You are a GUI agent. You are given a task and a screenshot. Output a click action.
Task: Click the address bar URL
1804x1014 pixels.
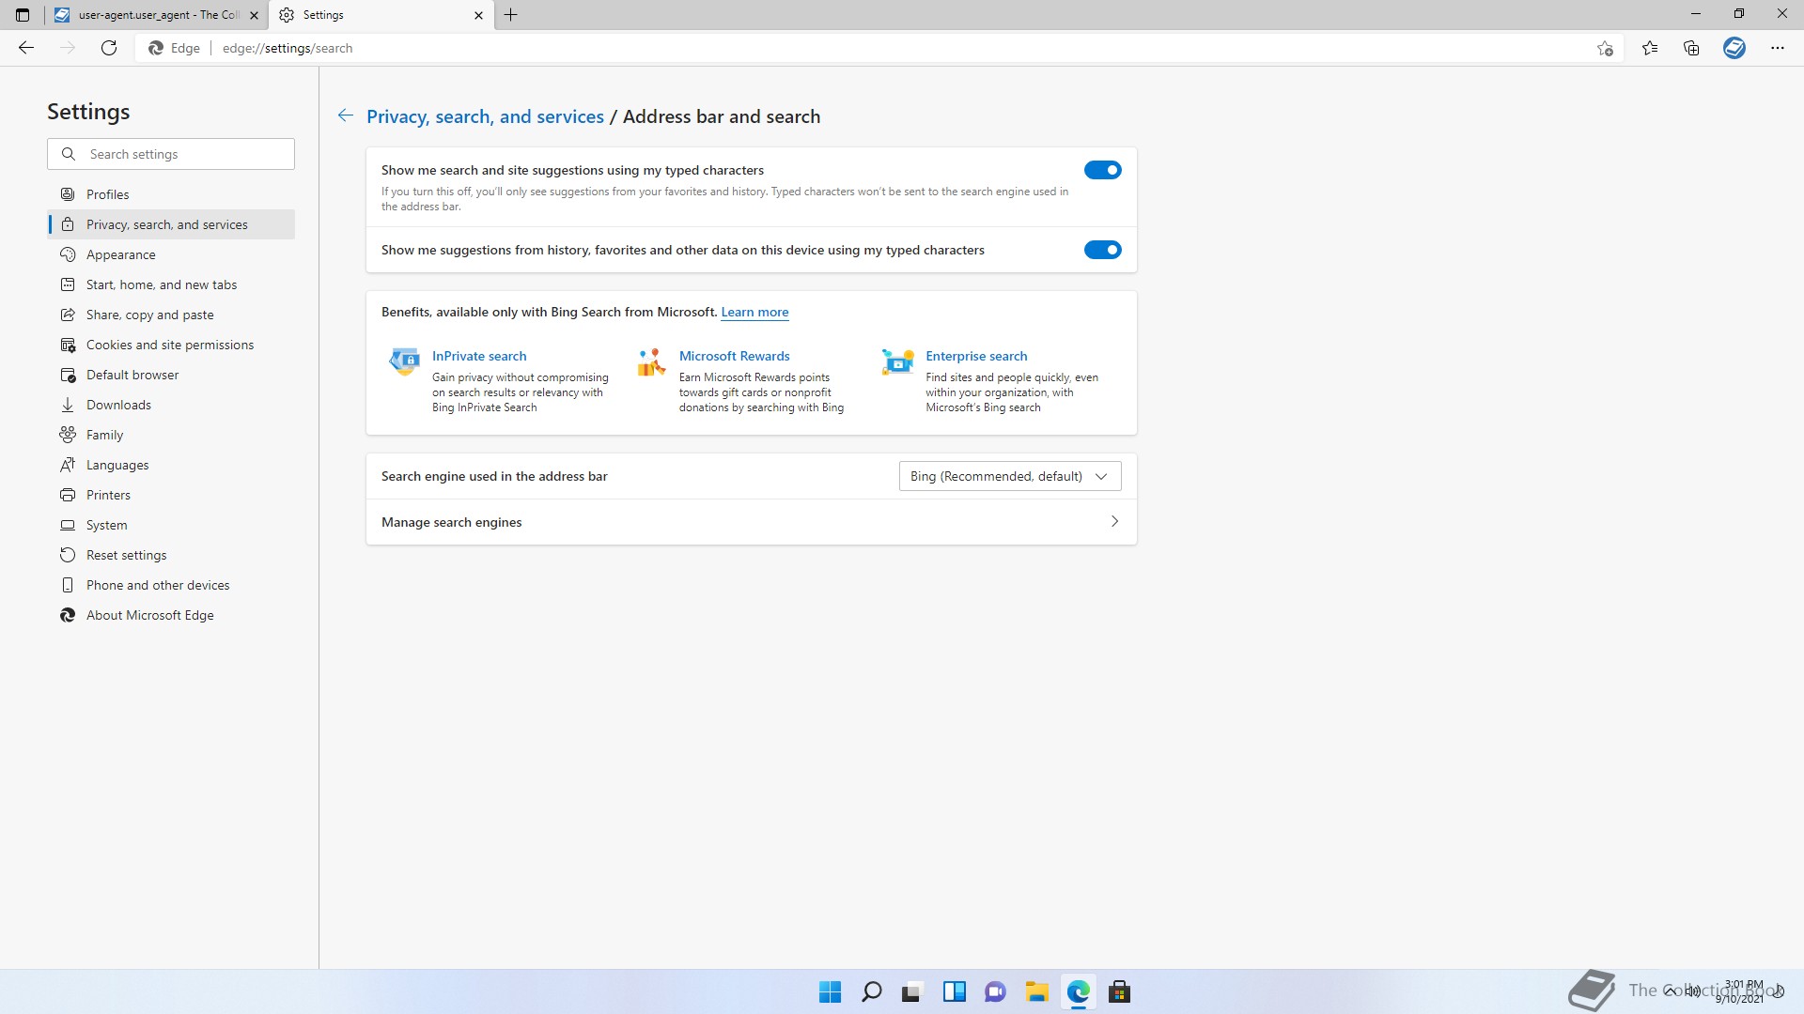pos(288,48)
